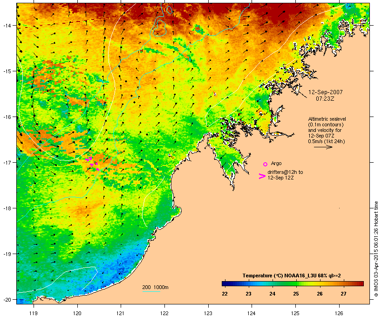Click the 0.5m/s velocity scale arrow
382x317 pixels.
click(x=323, y=147)
